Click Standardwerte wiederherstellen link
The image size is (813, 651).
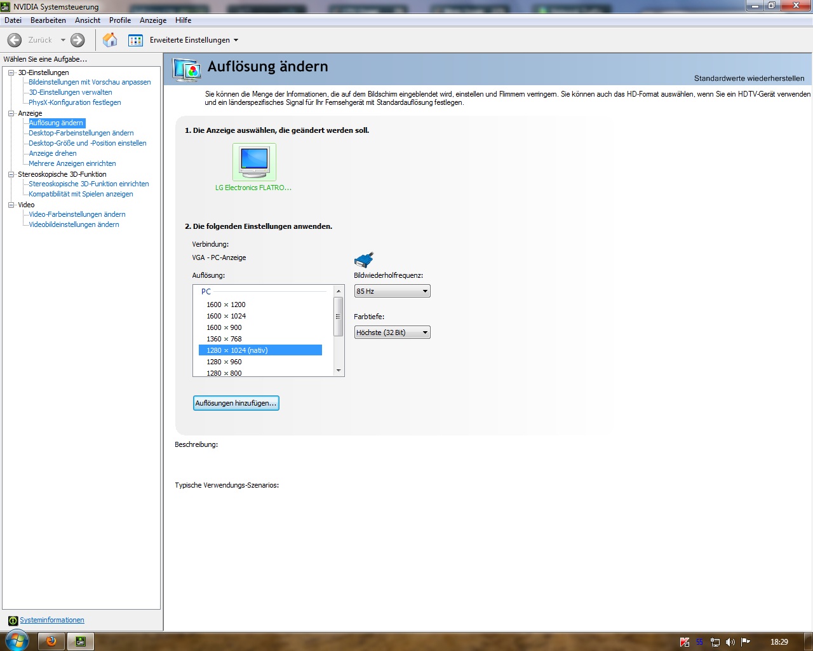[x=749, y=78]
